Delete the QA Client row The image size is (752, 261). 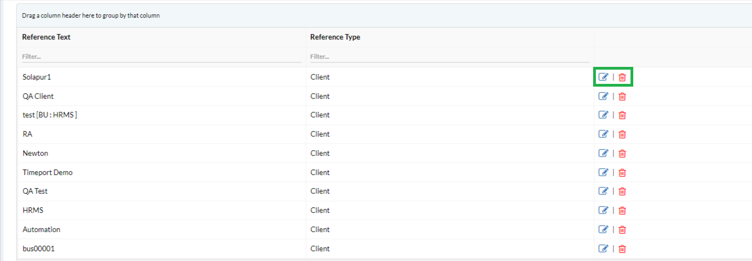click(622, 97)
